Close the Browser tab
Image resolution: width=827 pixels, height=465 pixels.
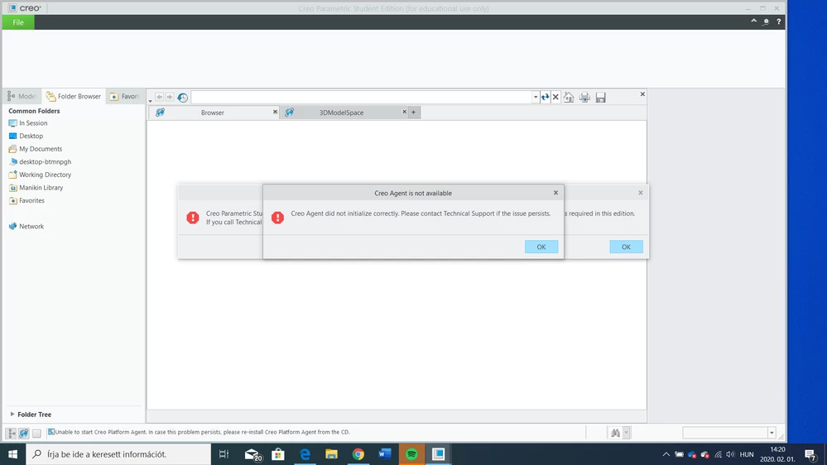click(x=275, y=112)
